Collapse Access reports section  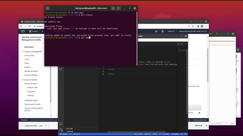(23, 80)
